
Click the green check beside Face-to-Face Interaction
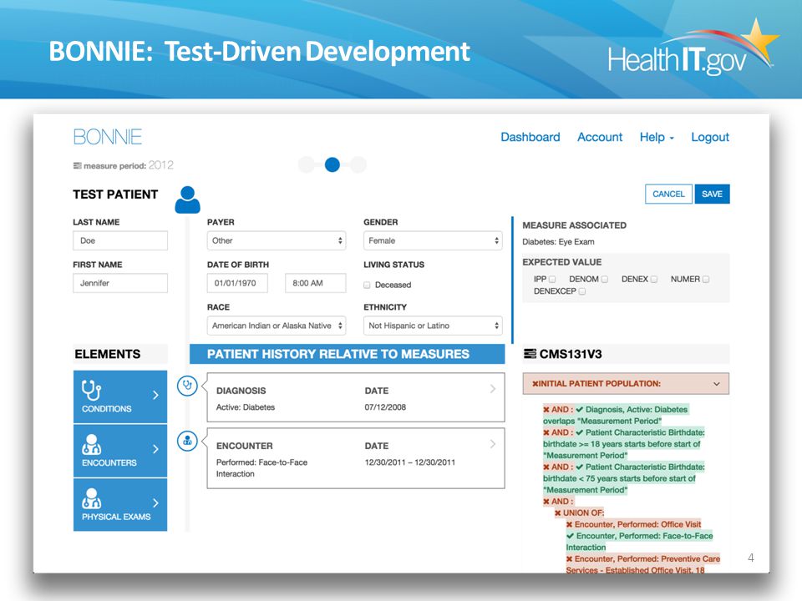(570, 536)
